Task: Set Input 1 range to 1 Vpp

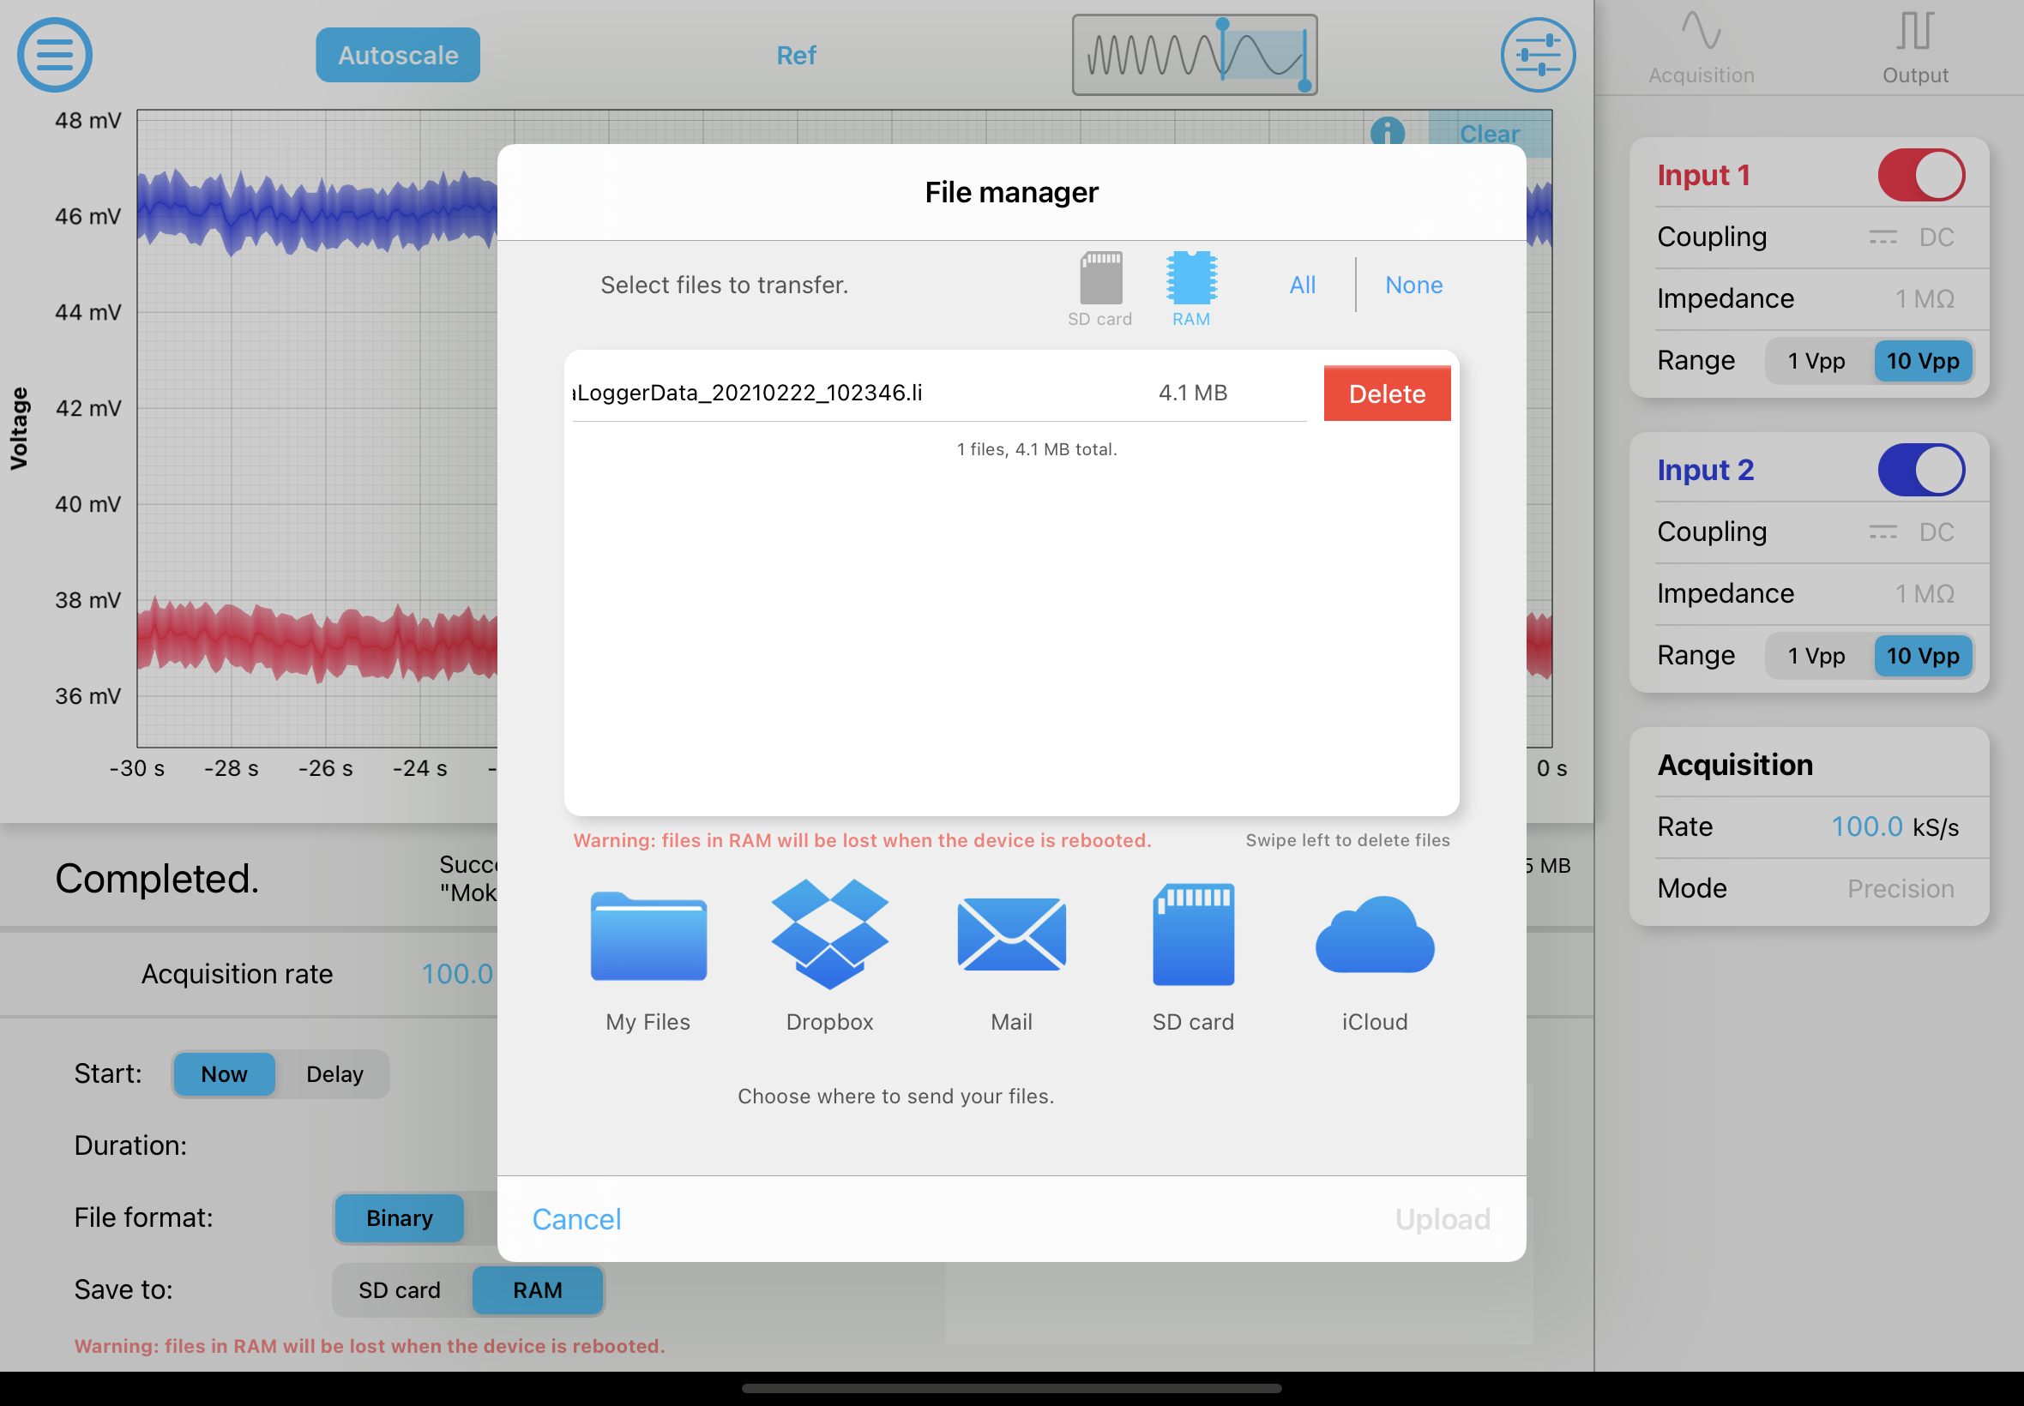Action: (1816, 361)
